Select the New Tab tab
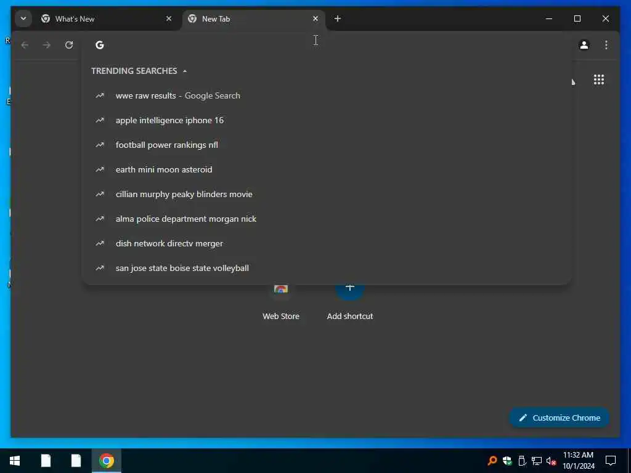This screenshot has height=473, width=631. pyautogui.click(x=253, y=19)
